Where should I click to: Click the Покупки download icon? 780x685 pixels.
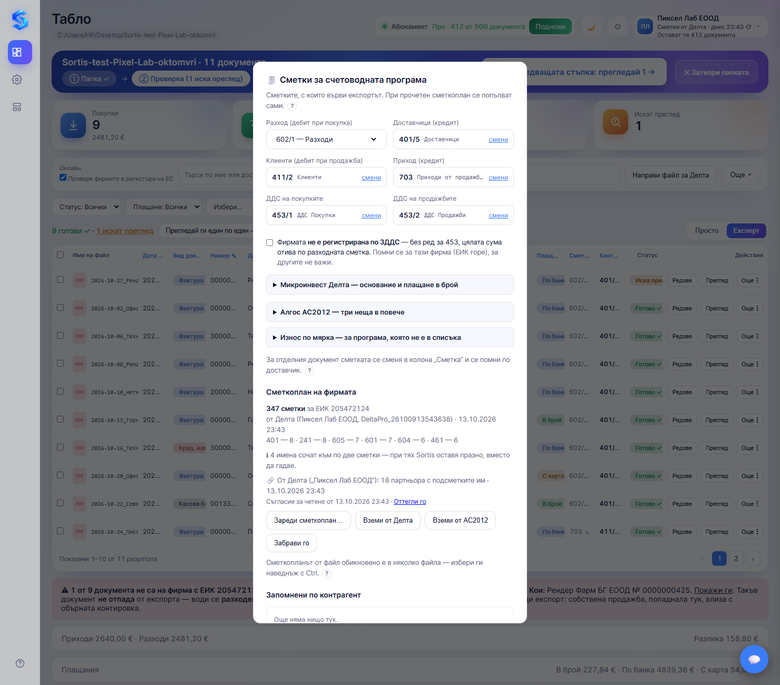pos(73,125)
